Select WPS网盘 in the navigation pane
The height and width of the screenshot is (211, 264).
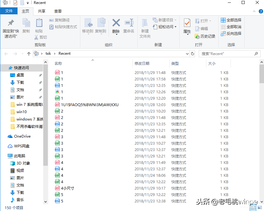click(22, 146)
